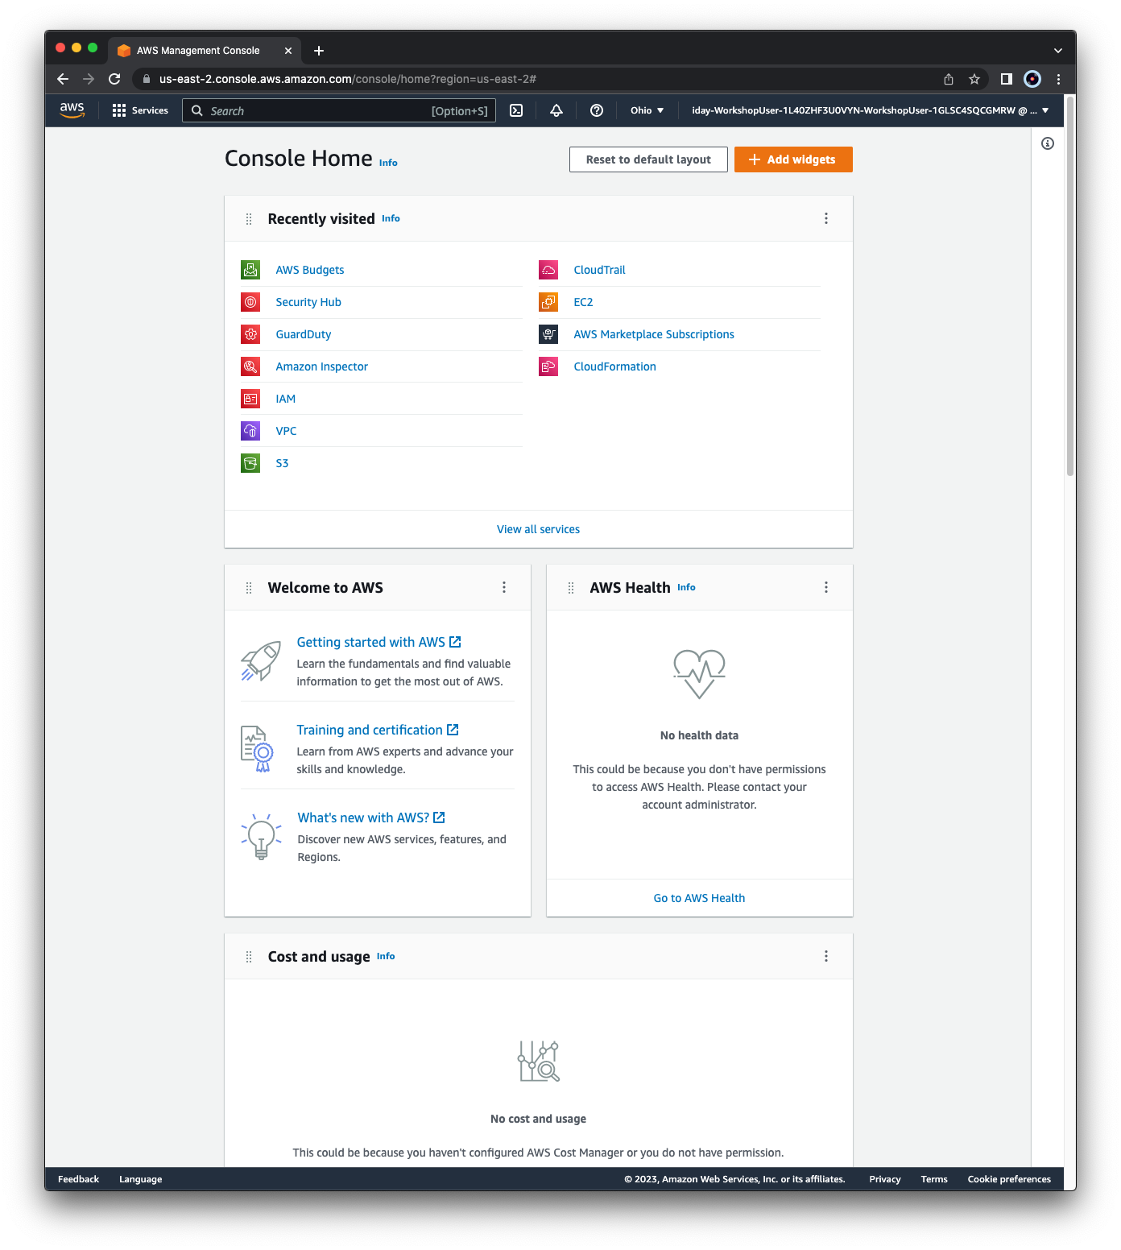1121x1250 pixels.
Task: Open the IAM text link
Action: (286, 399)
